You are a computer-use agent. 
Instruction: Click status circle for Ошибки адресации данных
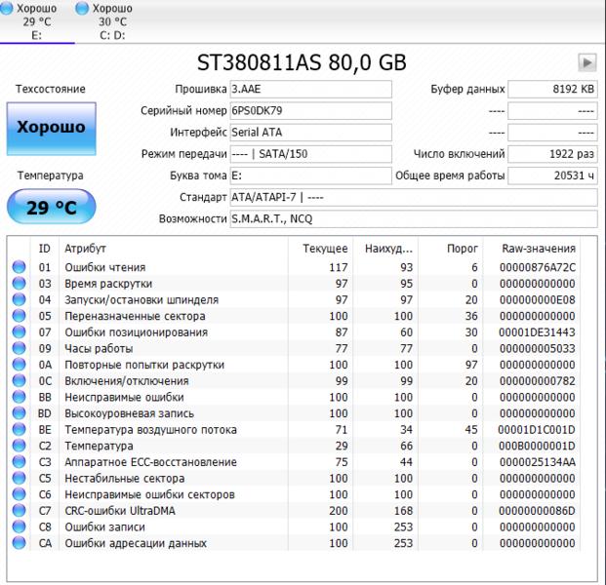coord(19,542)
